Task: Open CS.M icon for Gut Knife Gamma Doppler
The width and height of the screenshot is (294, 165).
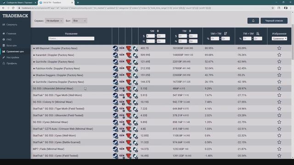Action: click(x=122, y=82)
